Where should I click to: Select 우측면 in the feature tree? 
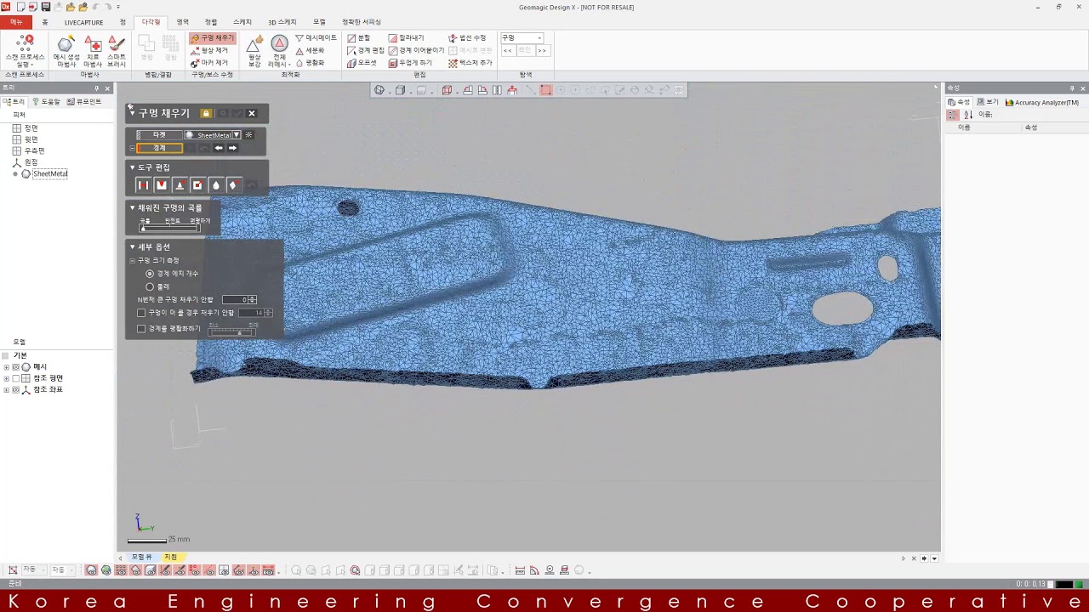34,151
